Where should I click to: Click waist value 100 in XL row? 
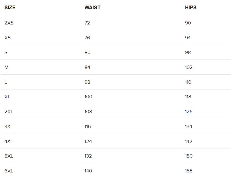pos(88,97)
